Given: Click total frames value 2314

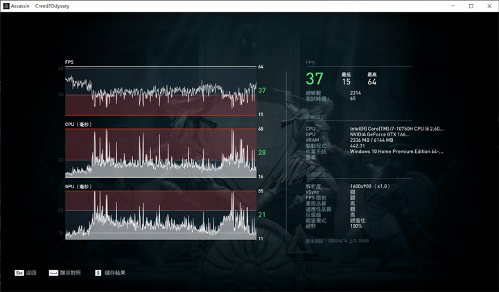Looking at the screenshot, I should tap(356, 93).
